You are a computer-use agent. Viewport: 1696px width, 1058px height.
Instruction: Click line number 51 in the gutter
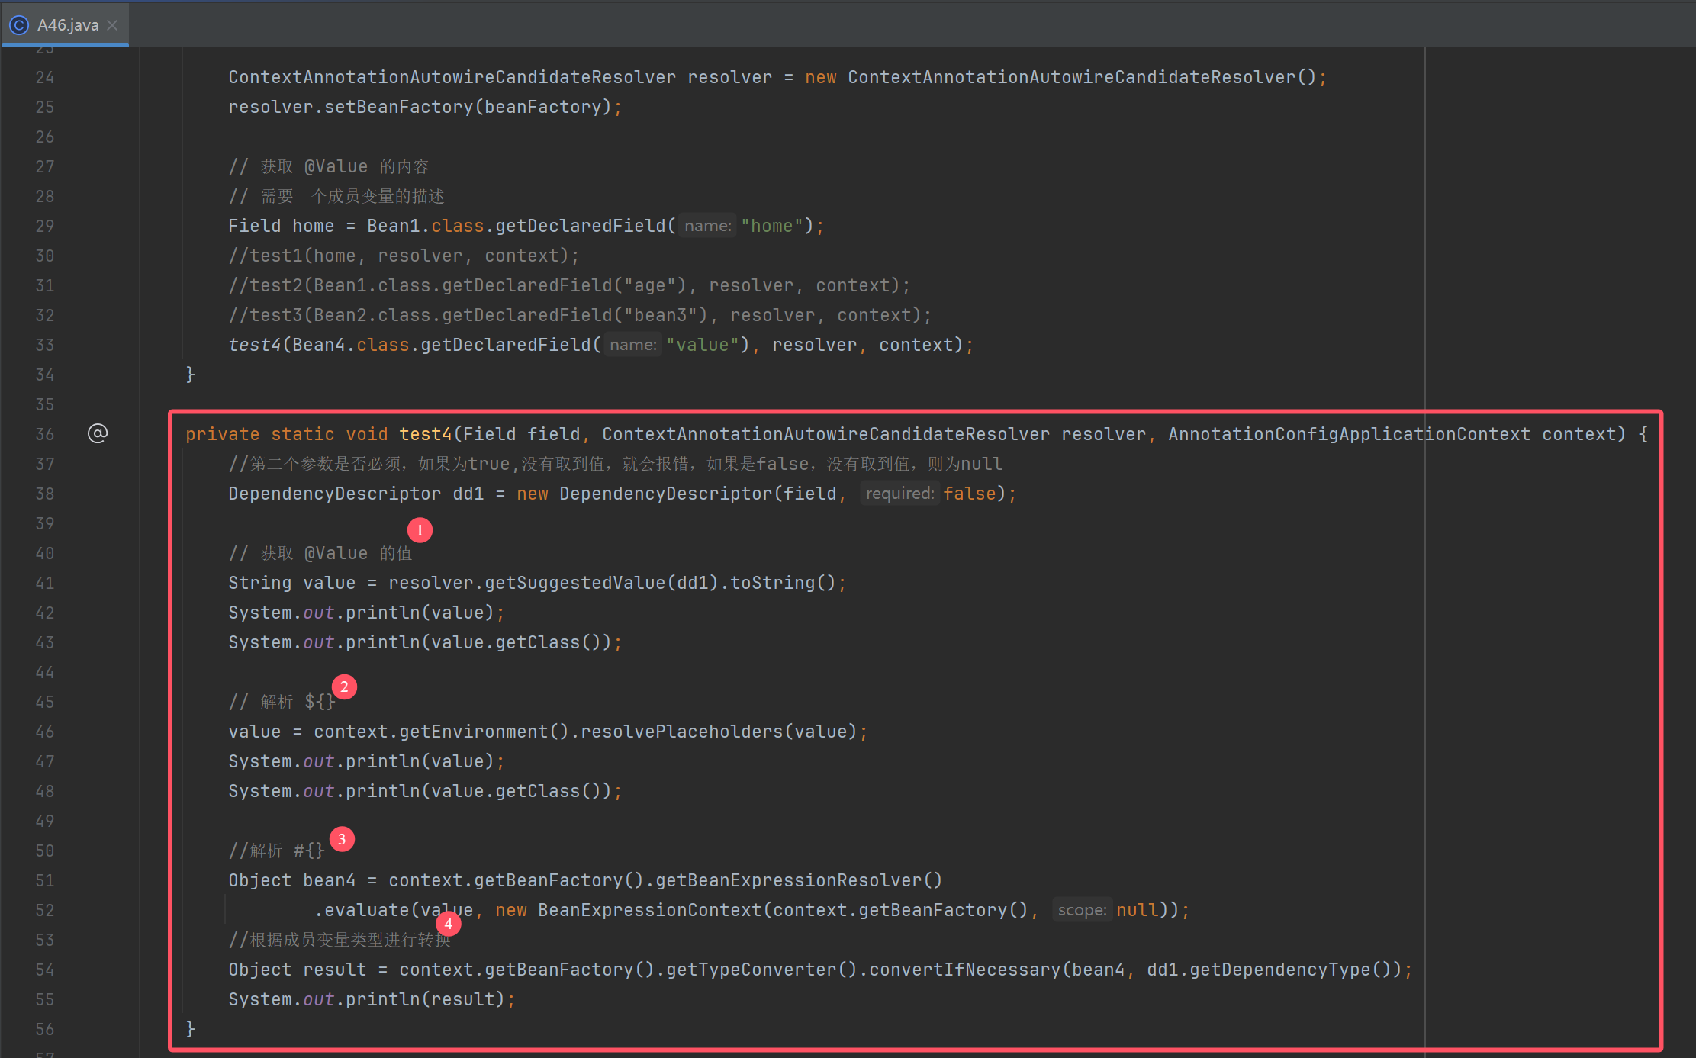point(45,880)
